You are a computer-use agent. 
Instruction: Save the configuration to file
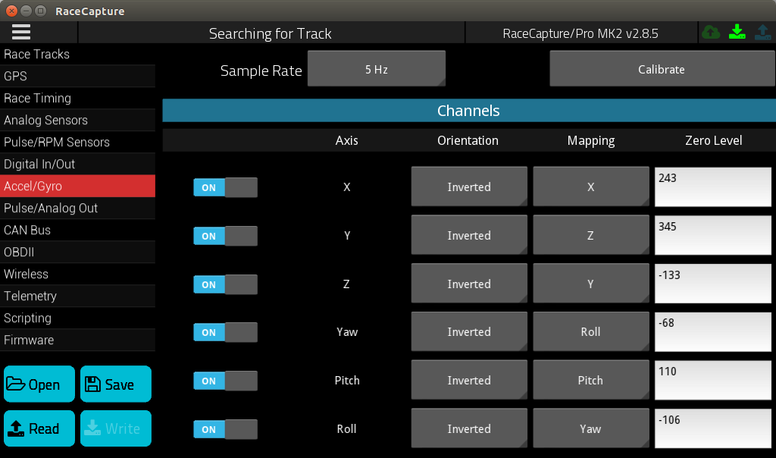116,384
